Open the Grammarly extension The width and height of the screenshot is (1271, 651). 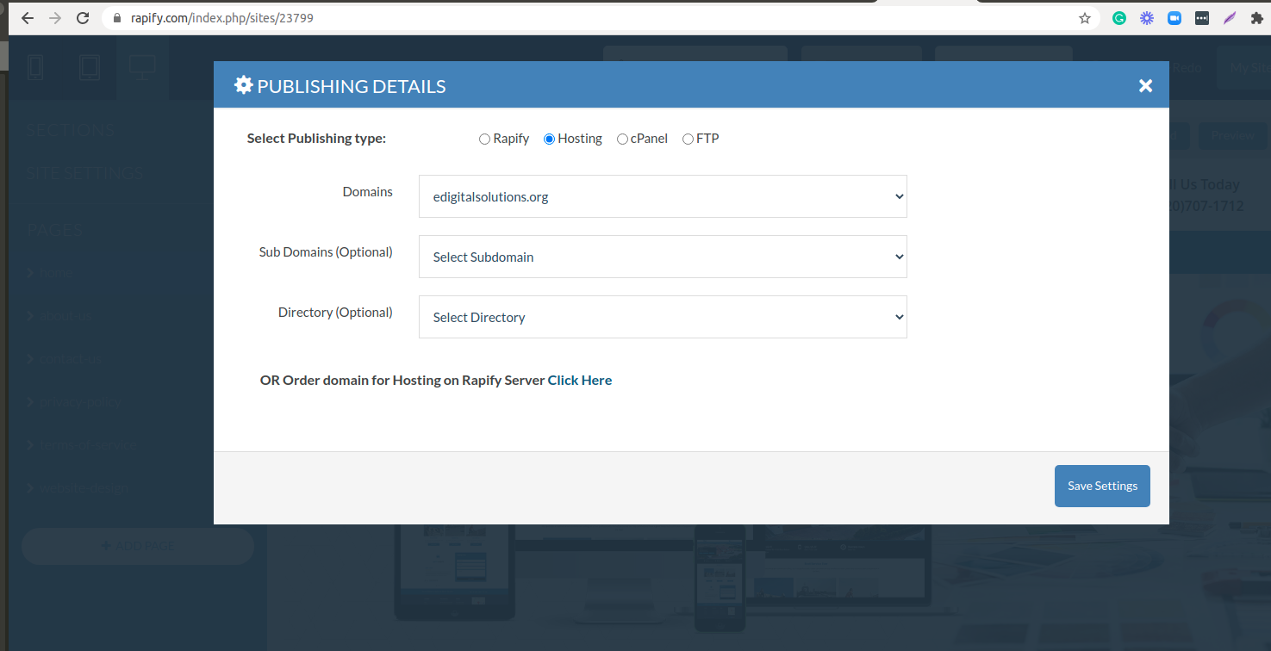1119,18
